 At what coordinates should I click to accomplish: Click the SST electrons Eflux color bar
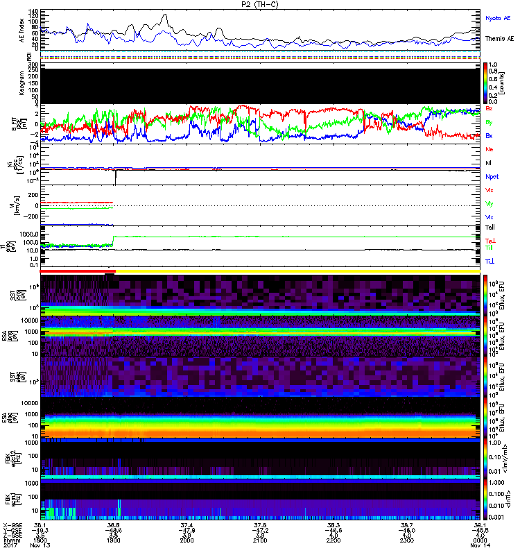click(x=485, y=377)
